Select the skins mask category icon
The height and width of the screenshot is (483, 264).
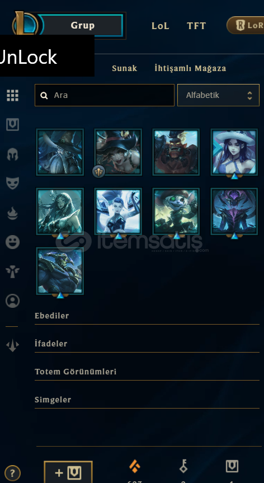click(13, 183)
